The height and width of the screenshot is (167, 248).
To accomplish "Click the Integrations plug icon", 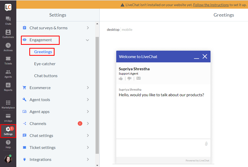I will coord(24,159).
